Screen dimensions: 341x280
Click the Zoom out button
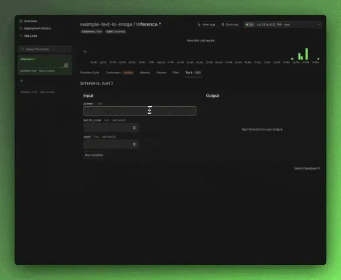(230, 24)
